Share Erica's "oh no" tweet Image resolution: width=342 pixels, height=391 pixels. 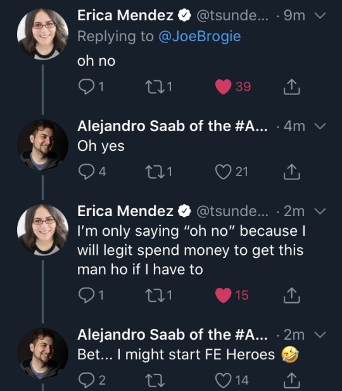tap(291, 87)
